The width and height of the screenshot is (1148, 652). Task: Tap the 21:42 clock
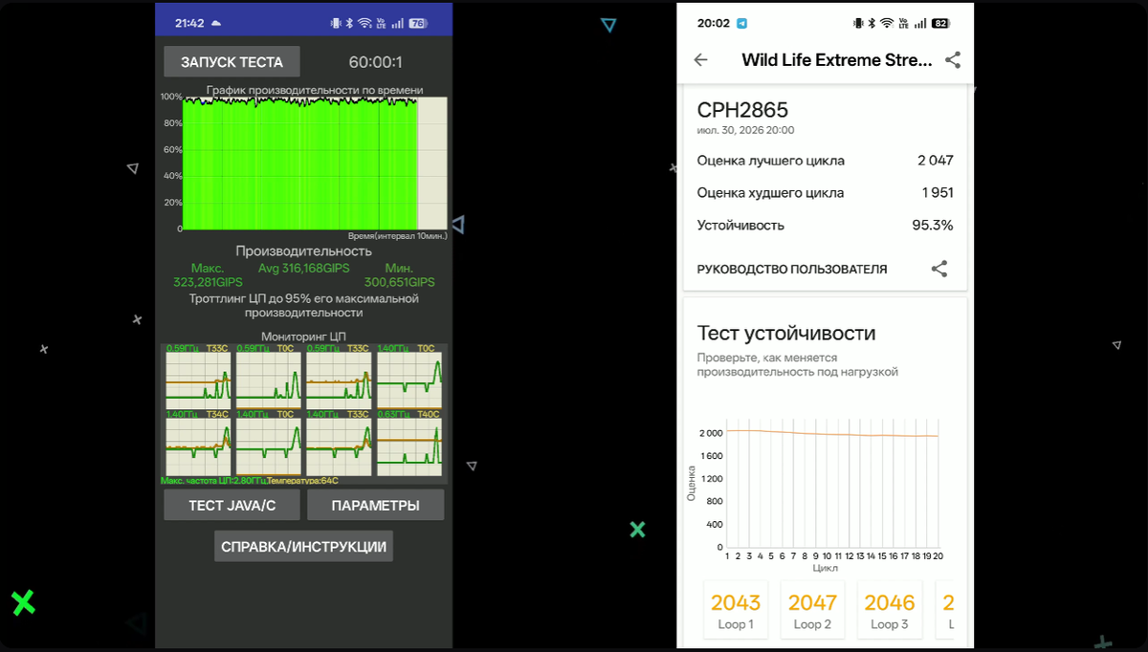(x=189, y=23)
